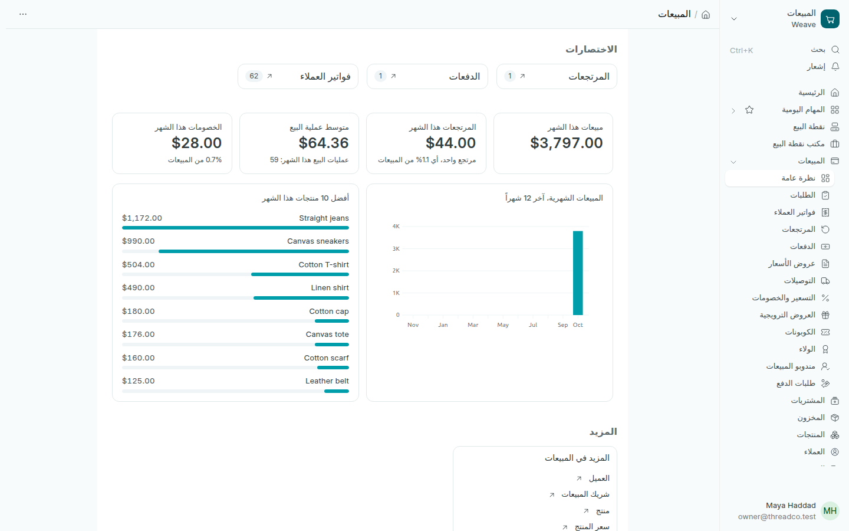Image resolution: width=849 pixels, height=531 pixels.
Task: Click the الرئيسية home icon in sidebar
Action: tap(835, 93)
